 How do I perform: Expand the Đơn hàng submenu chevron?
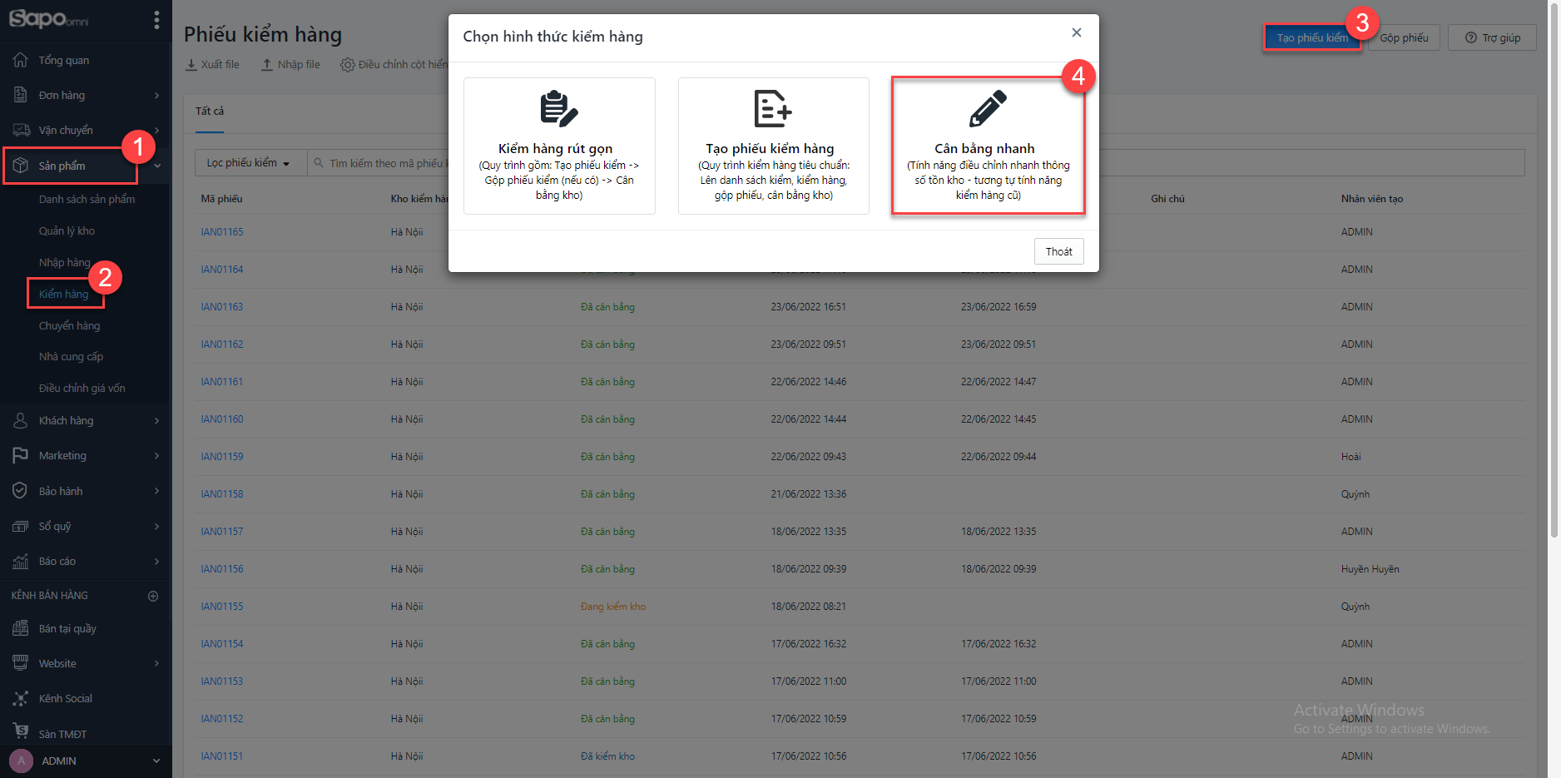point(156,96)
